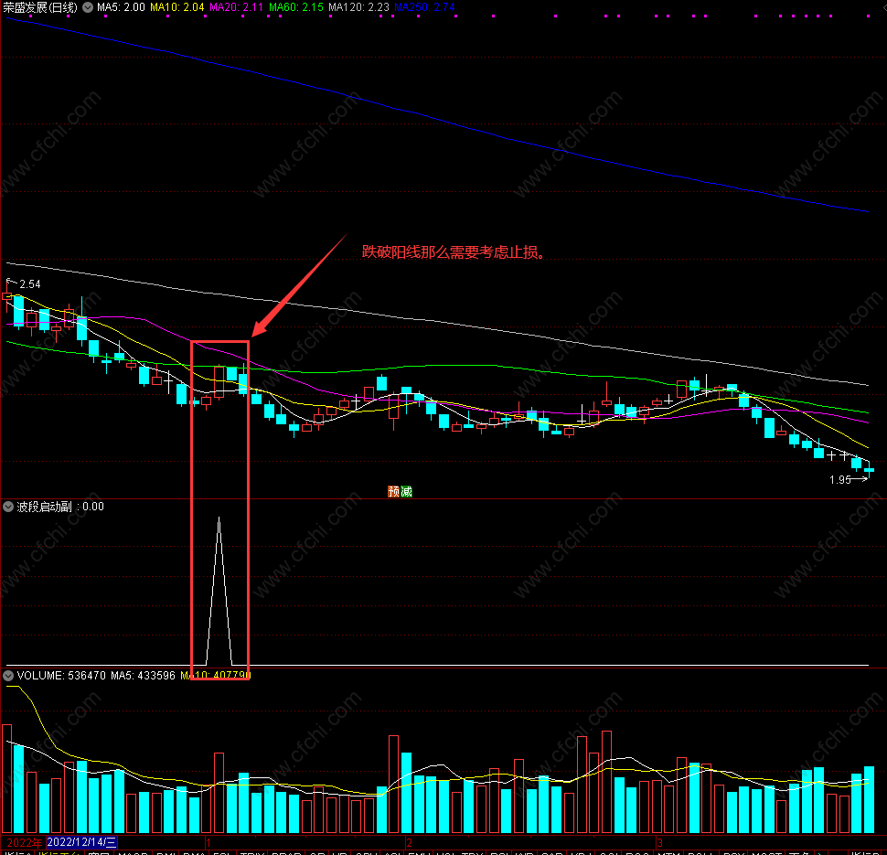Click the MA120: 2.23 legend label
The height and width of the screenshot is (855, 887).
358,7
